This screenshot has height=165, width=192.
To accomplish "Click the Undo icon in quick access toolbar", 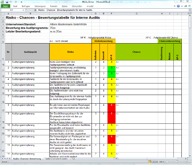I will (x=11, y=2).
